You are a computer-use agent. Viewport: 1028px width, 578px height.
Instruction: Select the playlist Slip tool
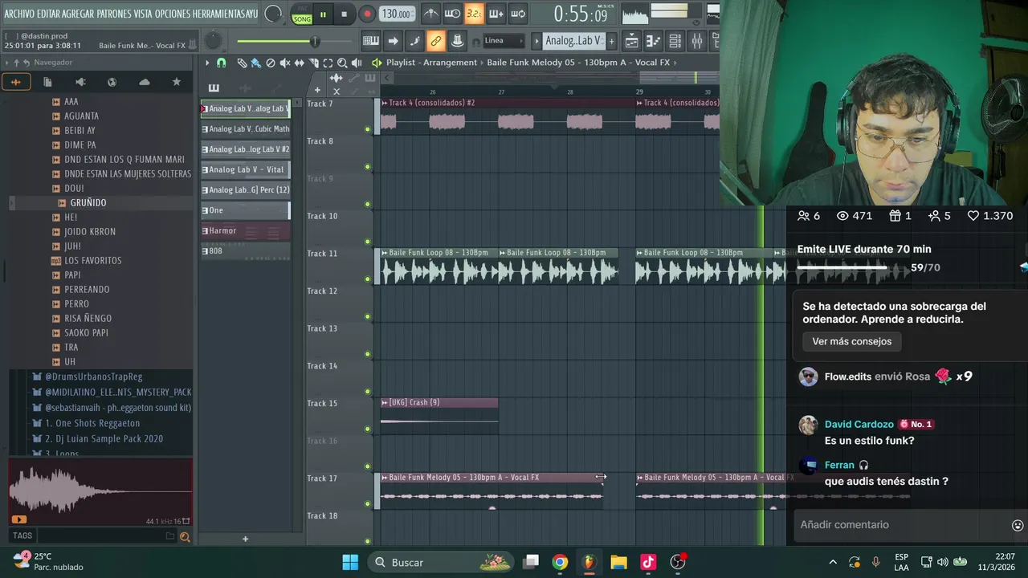point(299,63)
